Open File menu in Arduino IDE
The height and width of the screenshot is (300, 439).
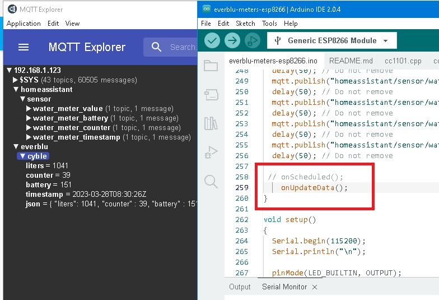point(206,24)
